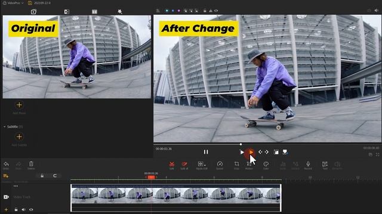Enter fullscreen preview mode
Viewport: 382px width, 214px height.
click(x=377, y=155)
